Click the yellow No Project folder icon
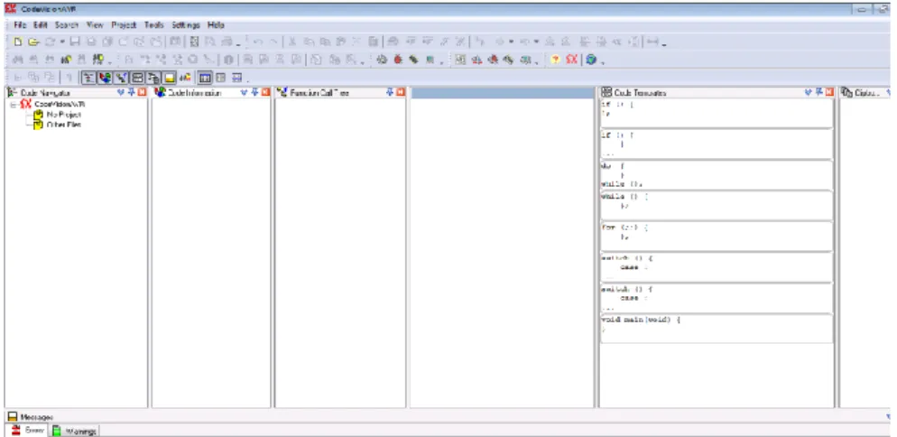This screenshot has height=437, width=897. point(38,115)
